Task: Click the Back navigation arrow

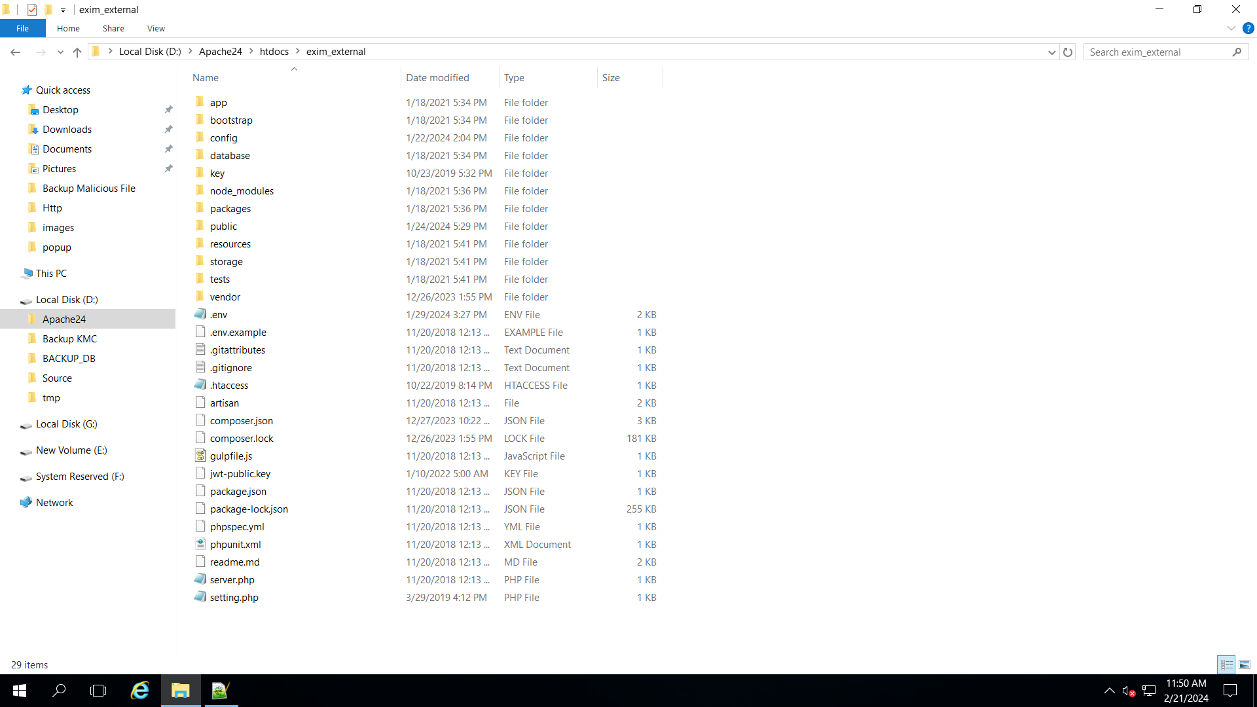Action: point(16,52)
